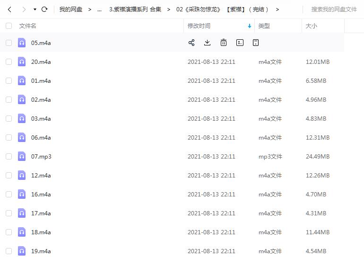Viewport: 364px width, 257px height.
Task: Click the audio icon of 03.m4a
Action: coord(22,118)
